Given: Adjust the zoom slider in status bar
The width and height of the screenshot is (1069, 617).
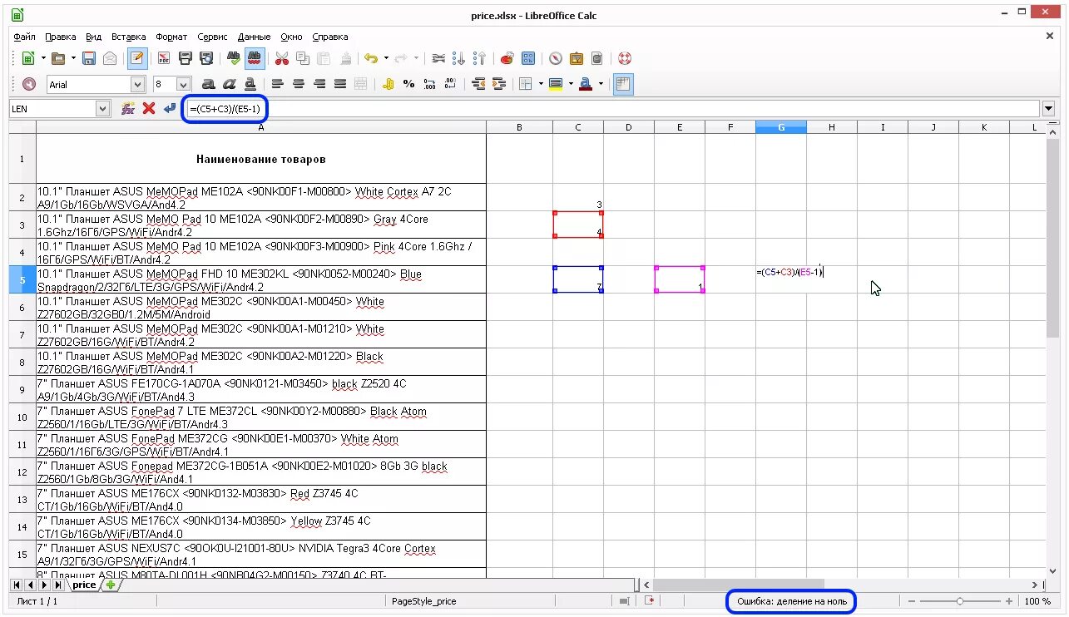Looking at the screenshot, I should pyautogui.click(x=960, y=601).
